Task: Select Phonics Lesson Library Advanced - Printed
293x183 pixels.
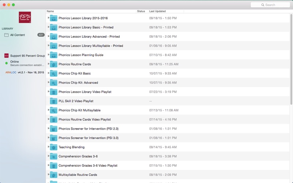Action: (89, 37)
